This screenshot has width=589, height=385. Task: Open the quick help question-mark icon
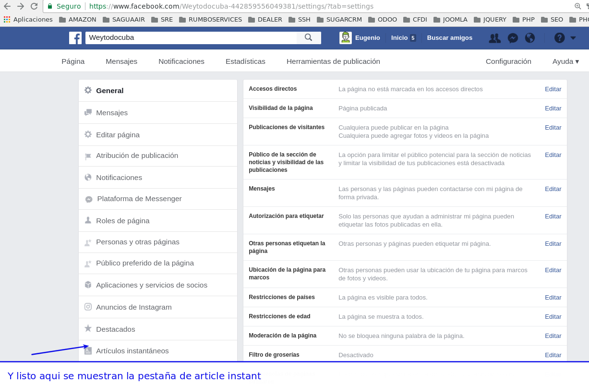560,37
